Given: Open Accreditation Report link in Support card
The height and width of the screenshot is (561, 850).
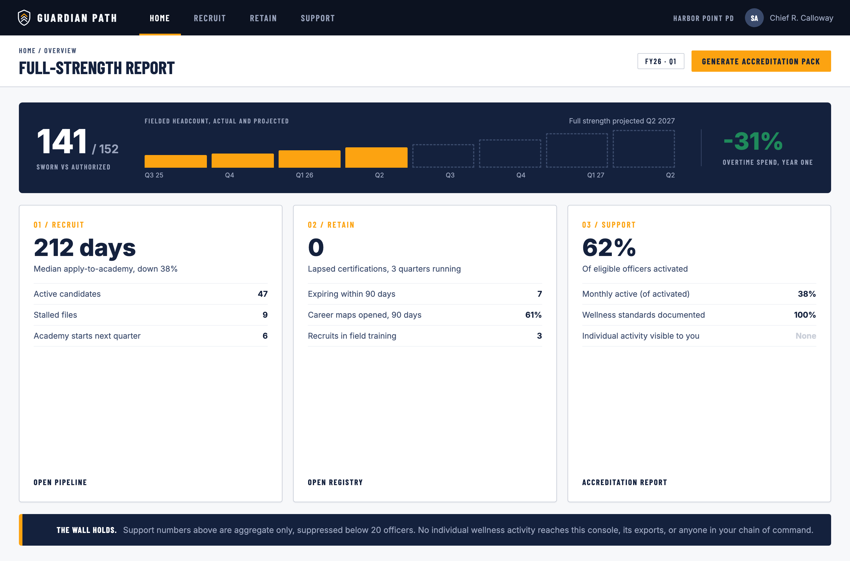Looking at the screenshot, I should coord(624,482).
